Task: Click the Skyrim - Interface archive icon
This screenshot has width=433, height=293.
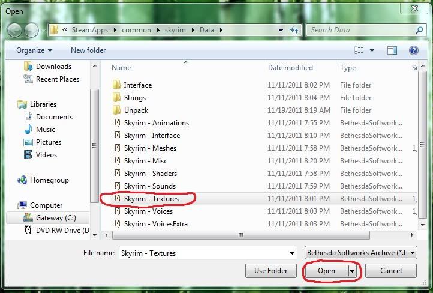Action: point(118,136)
